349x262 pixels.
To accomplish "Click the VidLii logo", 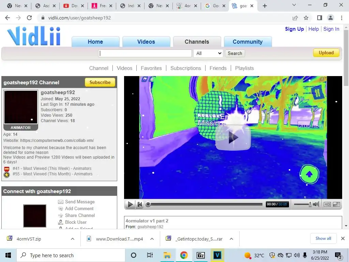I will click(34, 36).
